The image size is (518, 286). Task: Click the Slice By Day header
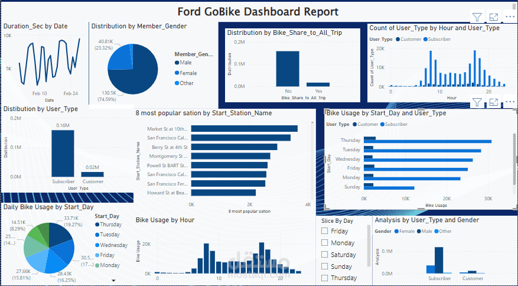pos(337,221)
